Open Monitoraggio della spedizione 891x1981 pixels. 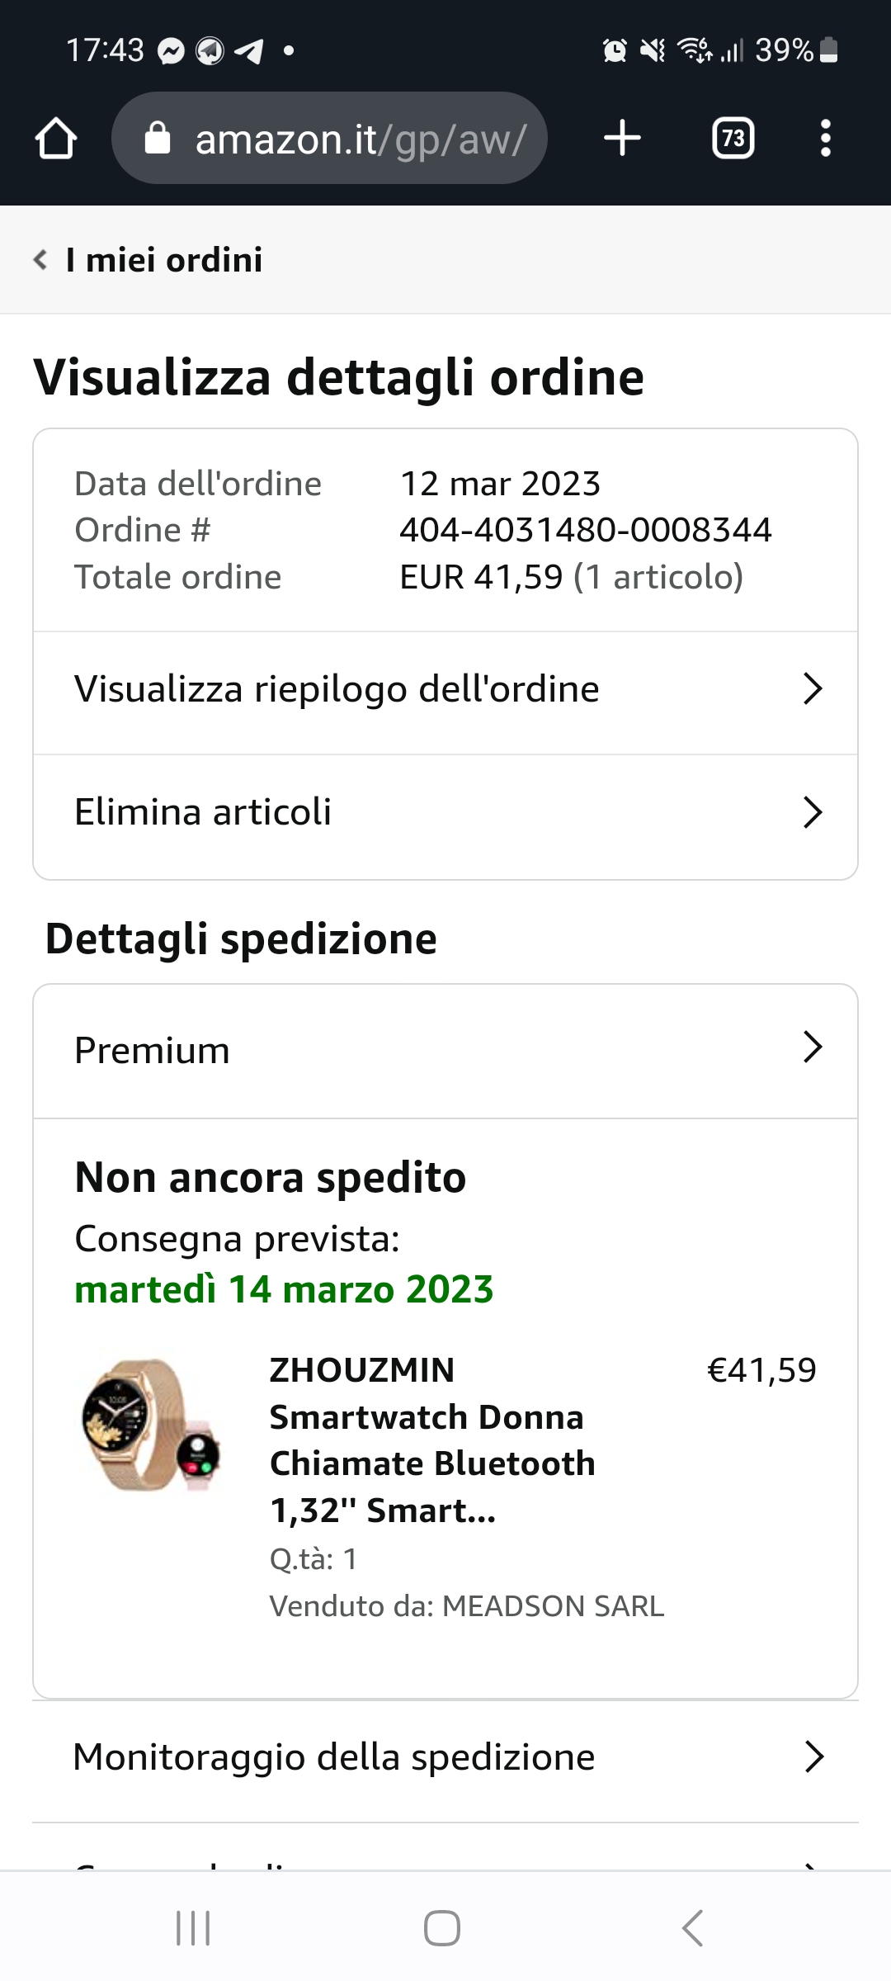tap(445, 1757)
